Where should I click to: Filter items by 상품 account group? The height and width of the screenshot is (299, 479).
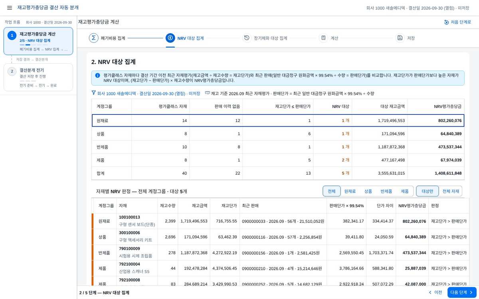368,191
